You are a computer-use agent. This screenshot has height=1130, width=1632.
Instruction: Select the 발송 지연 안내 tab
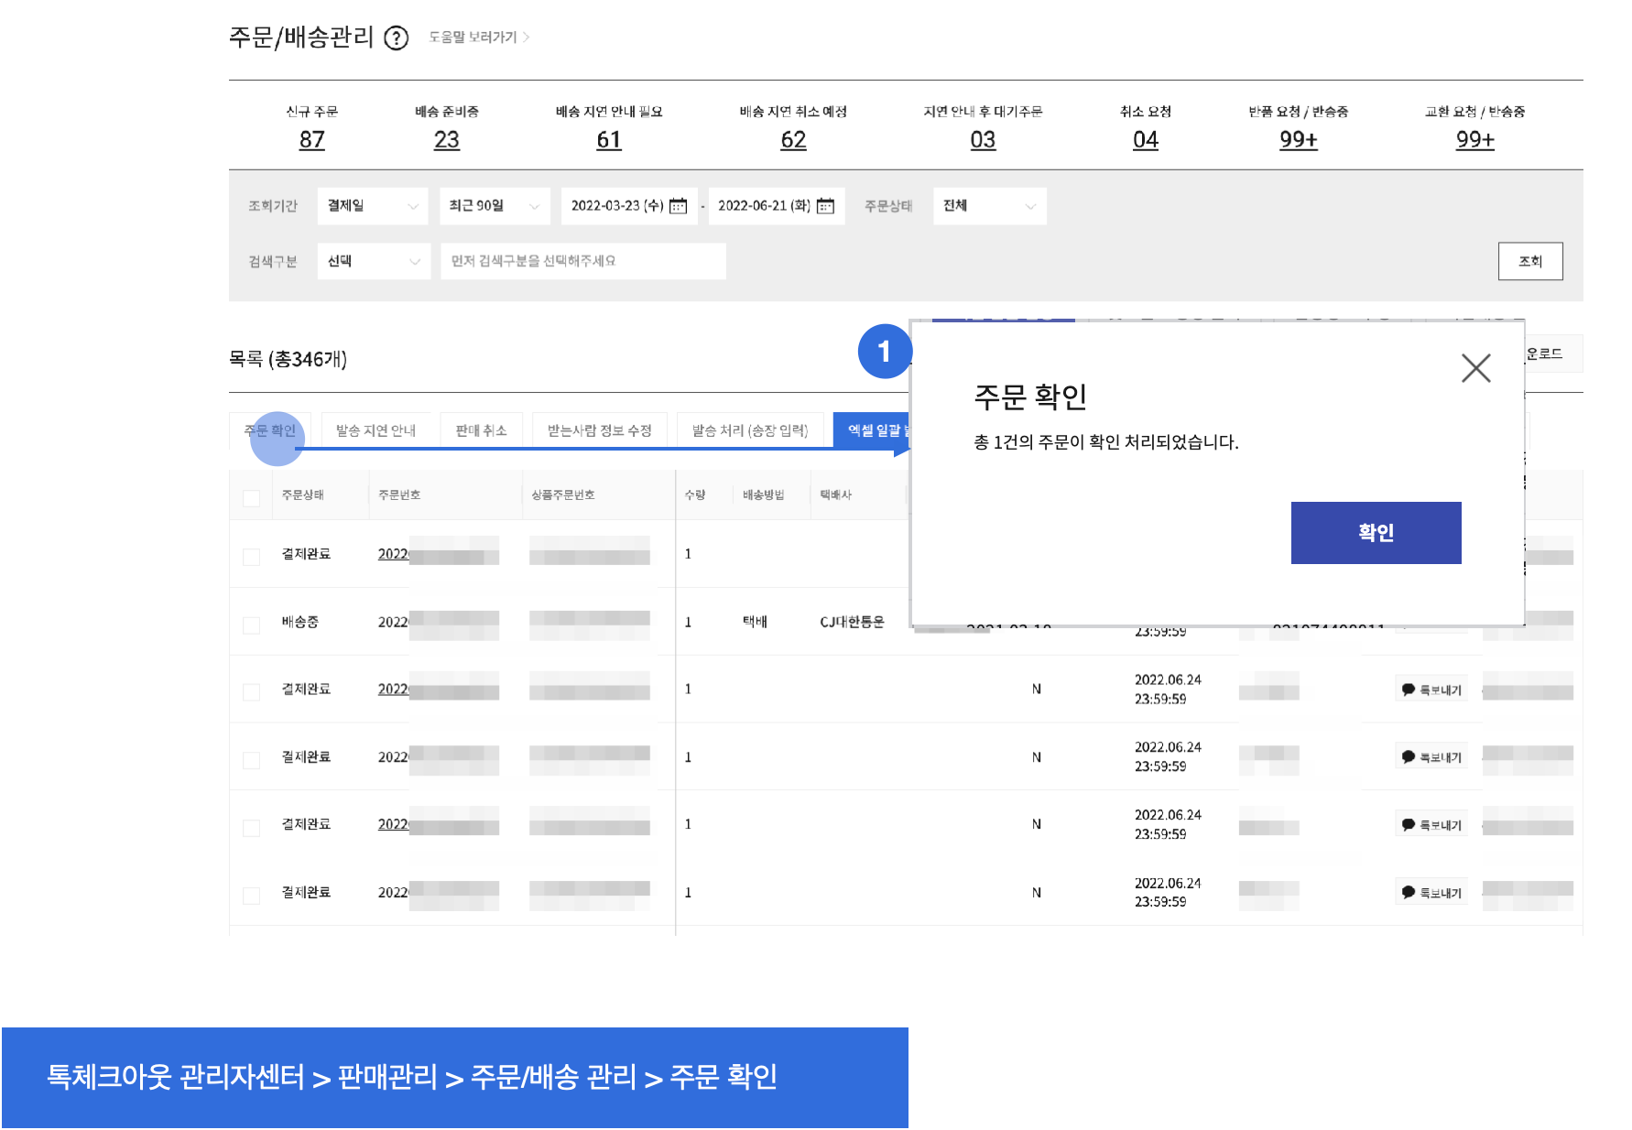(375, 430)
